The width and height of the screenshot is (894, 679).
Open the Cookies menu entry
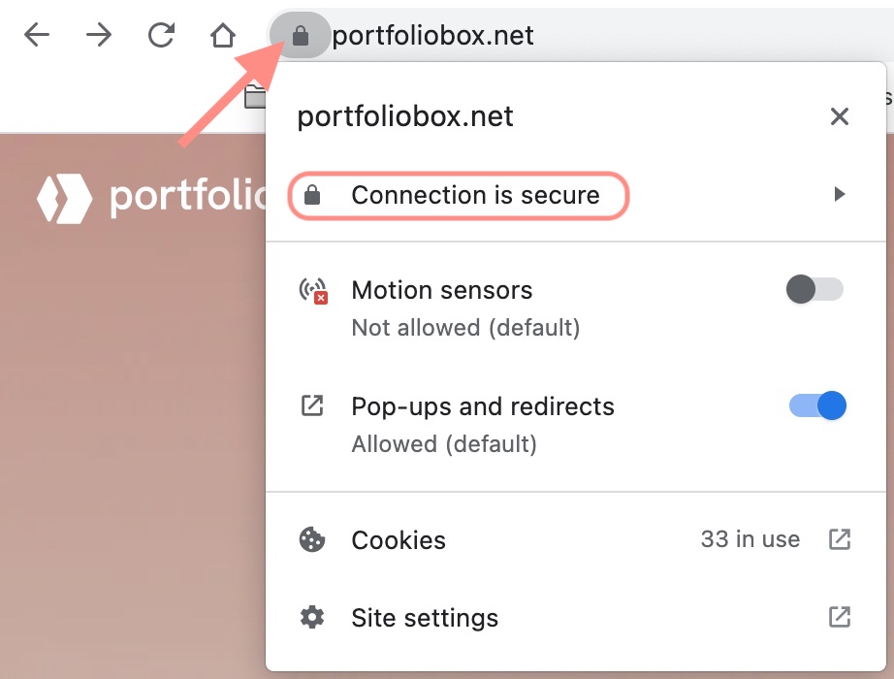[x=399, y=540]
